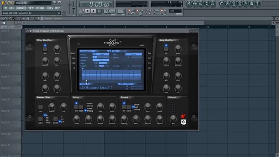Viewport: 279px width, 157px height.
Task: Open the Nexus tg tab
Action: click(x=74, y=68)
